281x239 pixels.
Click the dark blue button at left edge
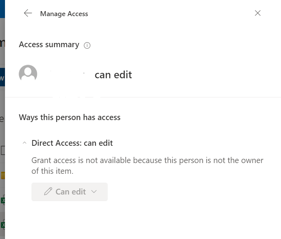[x=2, y=77]
